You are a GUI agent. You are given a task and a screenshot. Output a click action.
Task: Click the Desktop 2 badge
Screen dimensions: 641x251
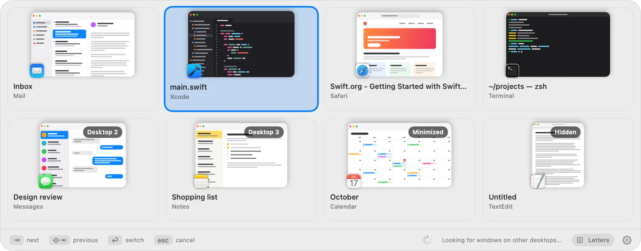pos(103,132)
